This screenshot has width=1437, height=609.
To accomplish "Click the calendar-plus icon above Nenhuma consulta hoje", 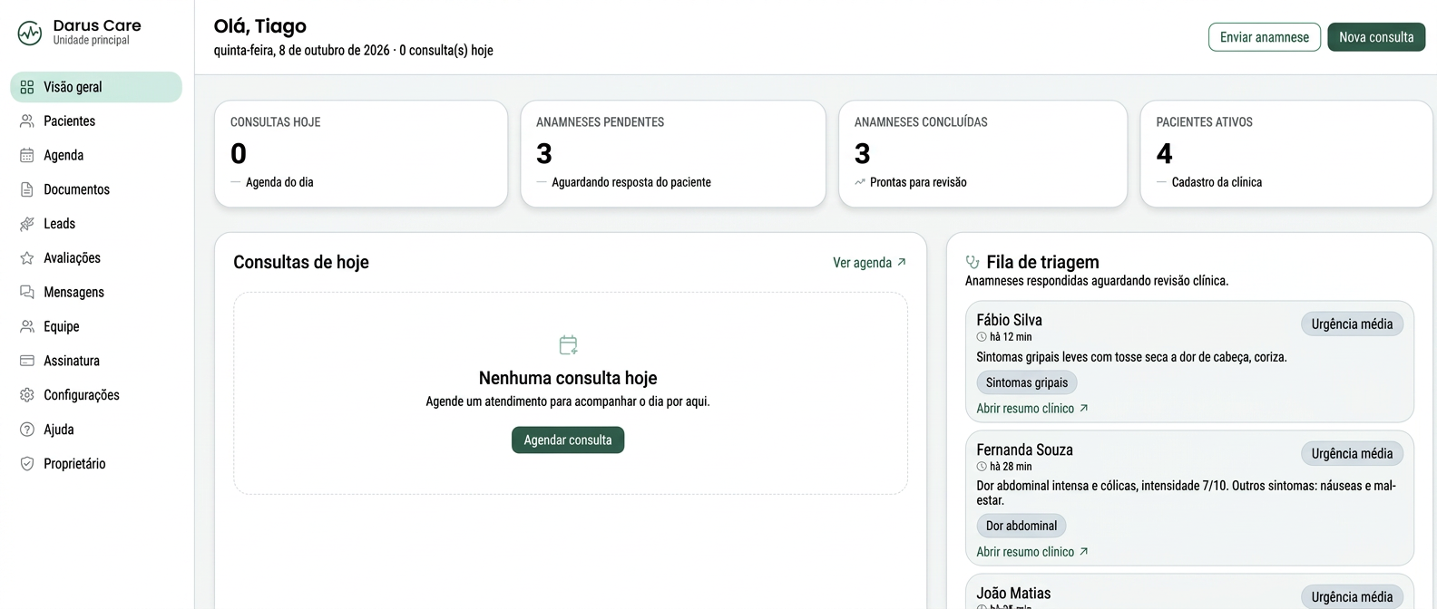I will point(568,345).
